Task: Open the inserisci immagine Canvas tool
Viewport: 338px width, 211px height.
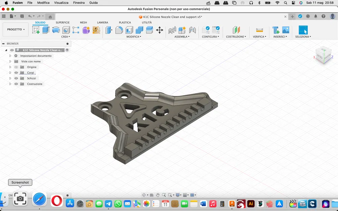Action: (x=285, y=30)
